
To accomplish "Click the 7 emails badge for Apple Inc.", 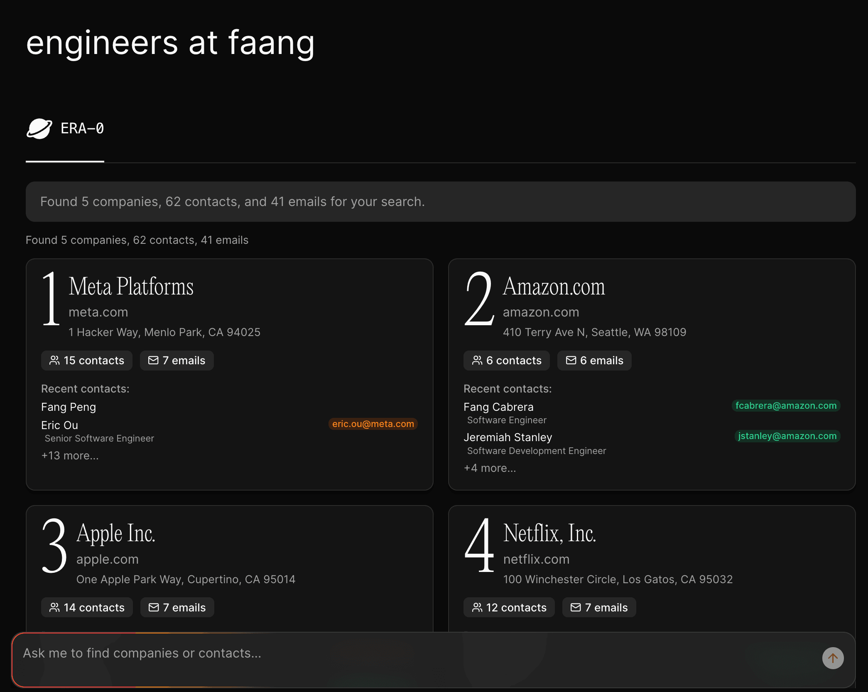I will pyautogui.click(x=177, y=608).
